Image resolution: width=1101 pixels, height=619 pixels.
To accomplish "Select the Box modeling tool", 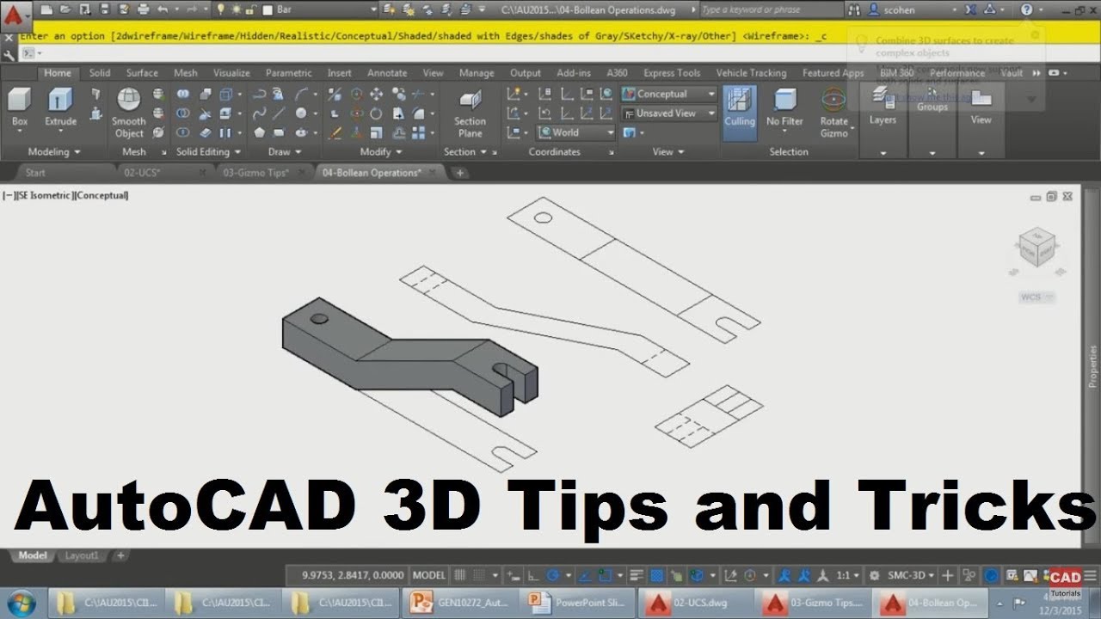I will pyautogui.click(x=20, y=107).
